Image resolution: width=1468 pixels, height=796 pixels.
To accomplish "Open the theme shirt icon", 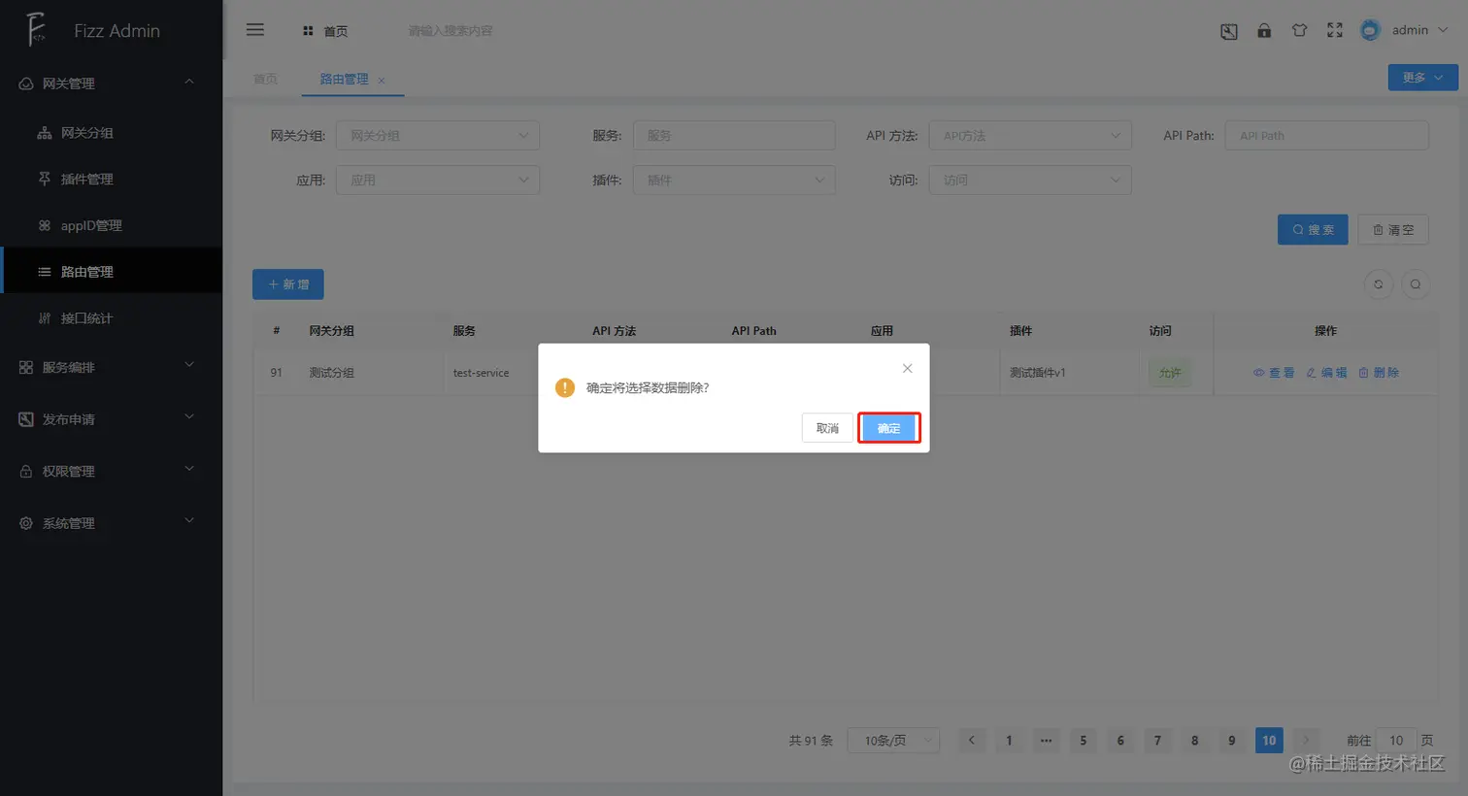I will (x=1299, y=30).
